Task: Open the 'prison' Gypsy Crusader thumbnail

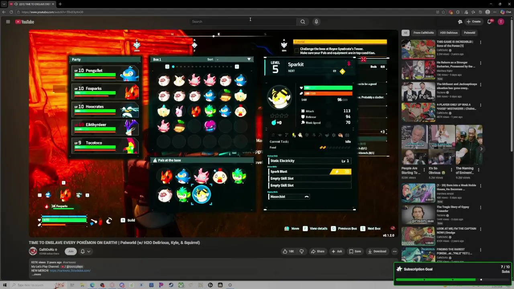Action: (418, 215)
